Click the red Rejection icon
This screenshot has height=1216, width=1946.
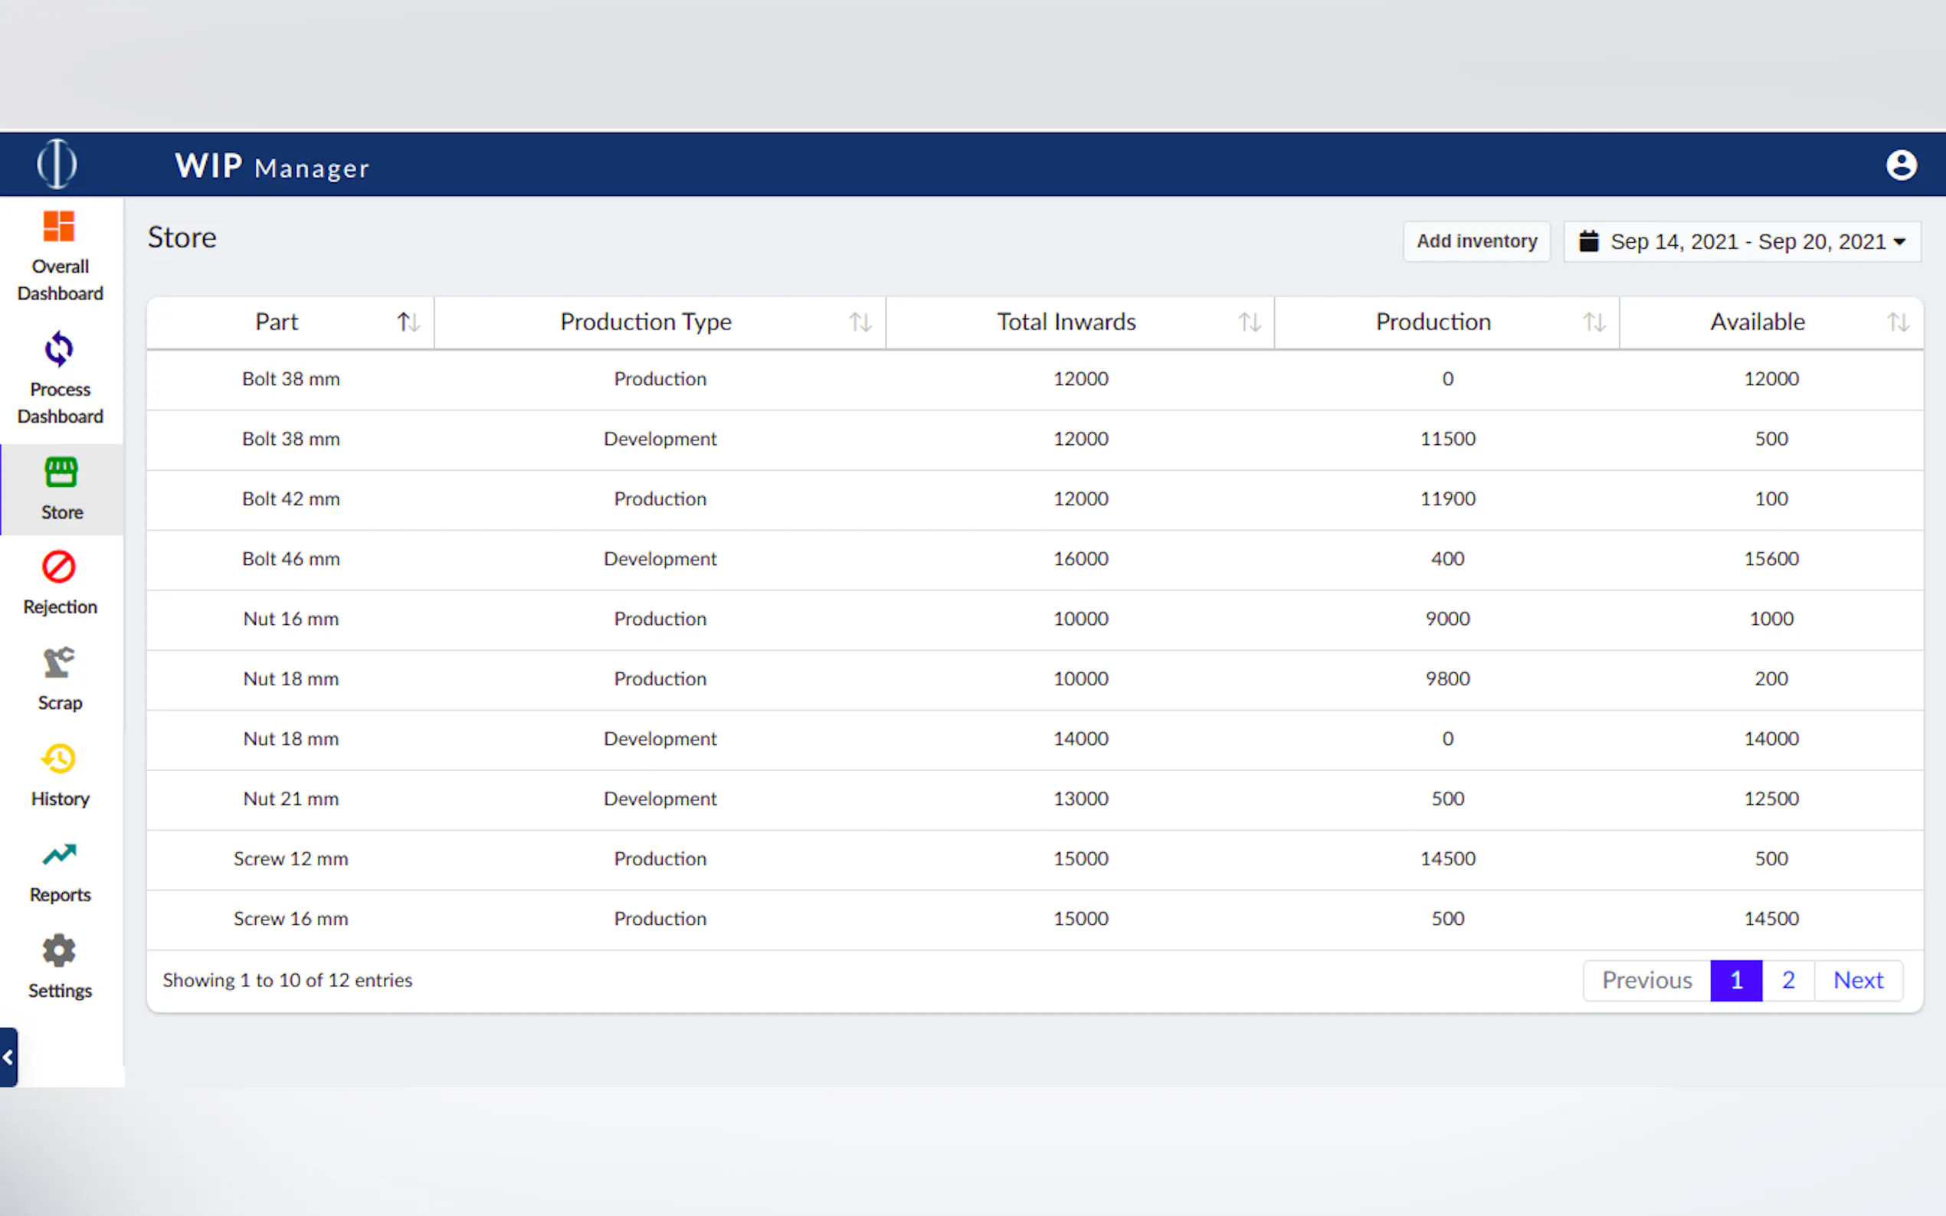coord(59,567)
